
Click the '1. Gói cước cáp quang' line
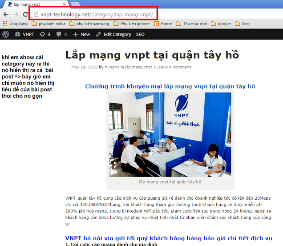coord(111,244)
